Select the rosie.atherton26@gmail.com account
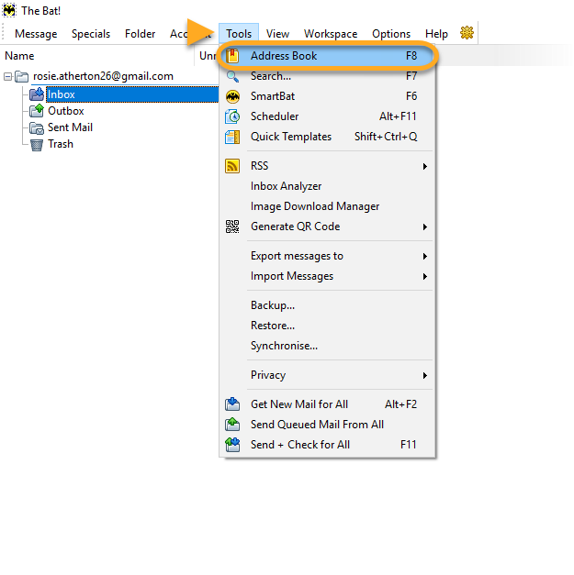The width and height of the screenshot is (574, 575). pos(103,76)
